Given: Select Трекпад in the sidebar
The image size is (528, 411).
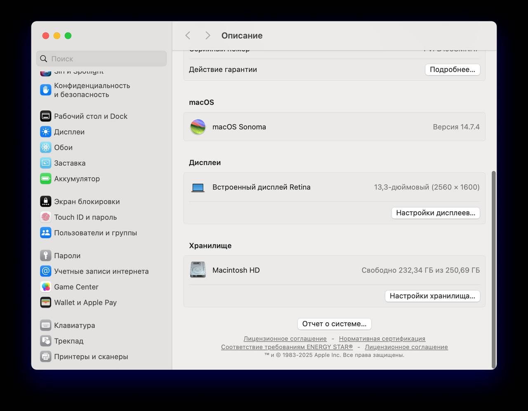Looking at the screenshot, I should point(101,341).
